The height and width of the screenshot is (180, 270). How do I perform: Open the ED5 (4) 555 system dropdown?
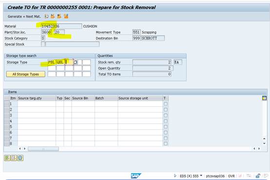tap(191, 176)
